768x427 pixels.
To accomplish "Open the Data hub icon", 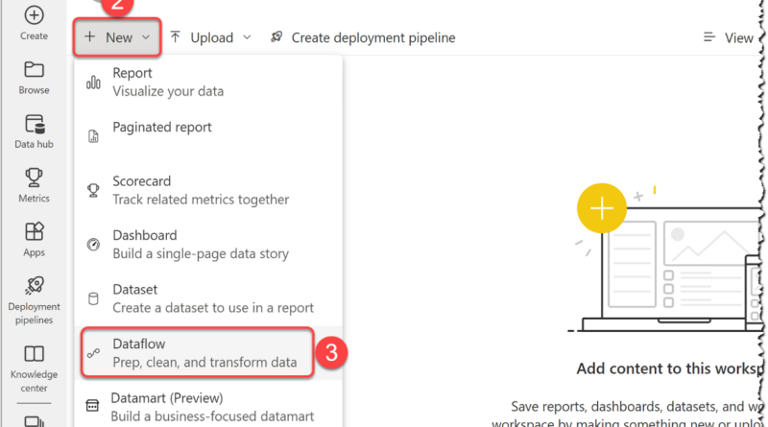I will [35, 124].
